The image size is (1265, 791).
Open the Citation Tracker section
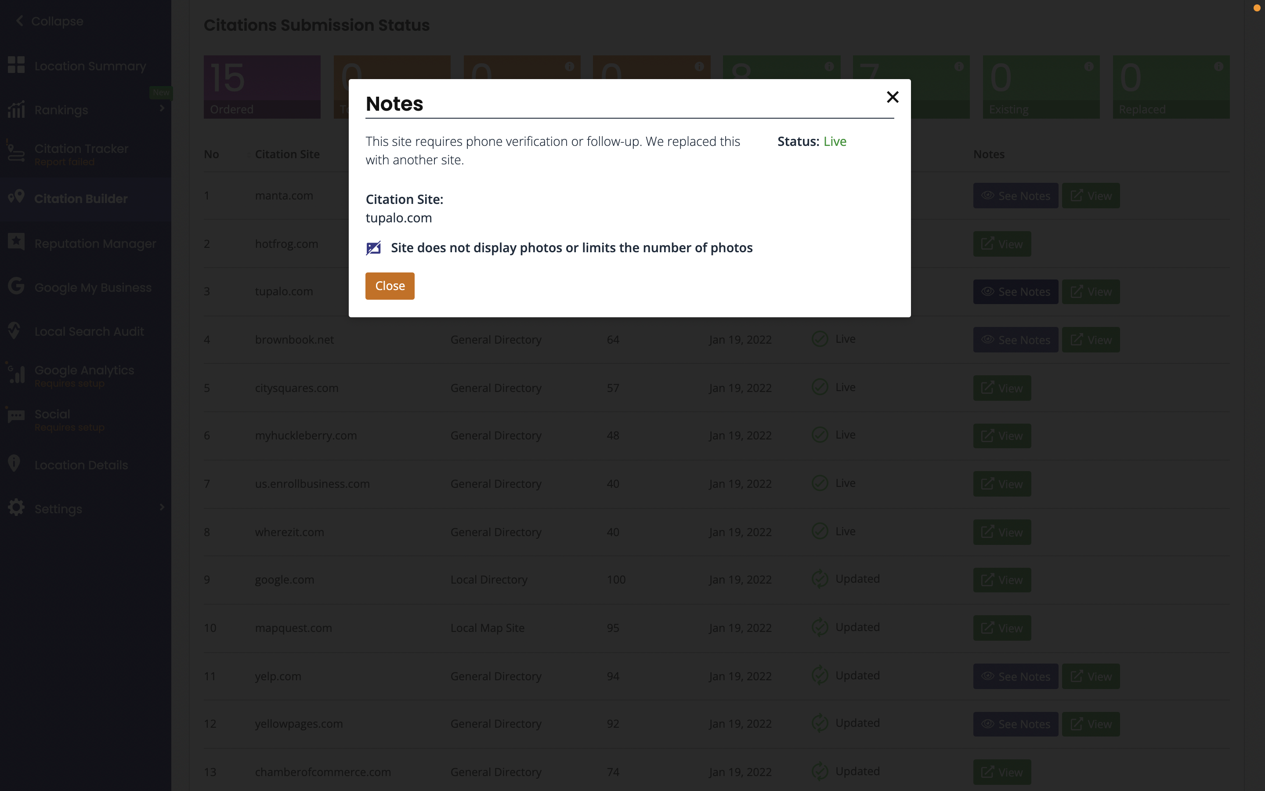(81, 153)
